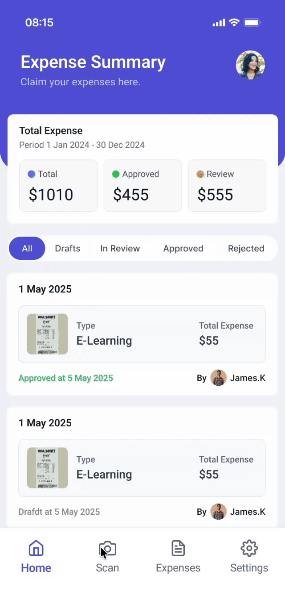Open the 1 May 2025 draft expense entry
This screenshot has height=592, width=285.
(142, 468)
